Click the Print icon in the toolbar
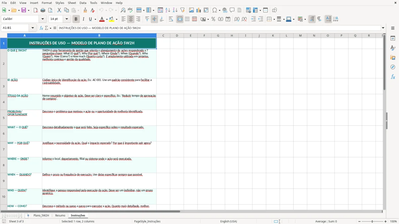399x224 pixels. (x=43, y=10)
